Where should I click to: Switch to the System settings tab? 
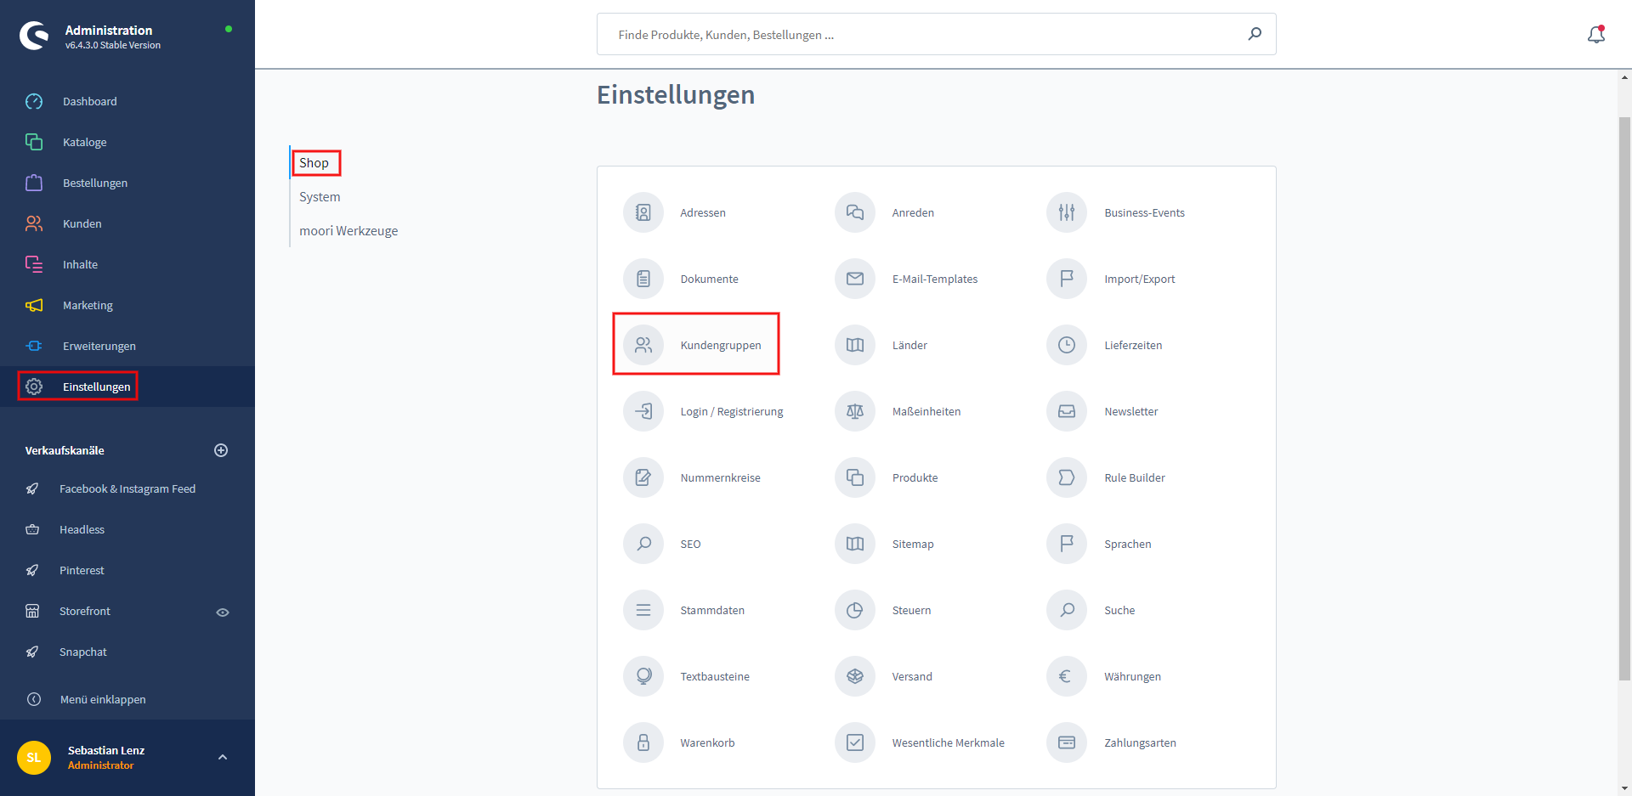[320, 196]
